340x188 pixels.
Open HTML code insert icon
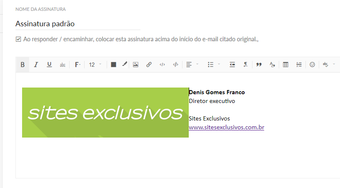[162, 65]
